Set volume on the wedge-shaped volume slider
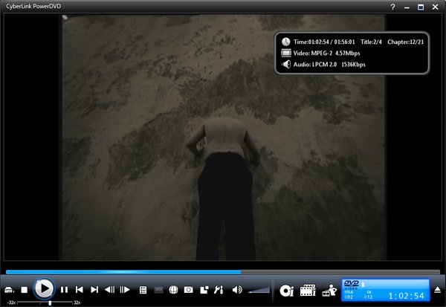 (x=259, y=290)
